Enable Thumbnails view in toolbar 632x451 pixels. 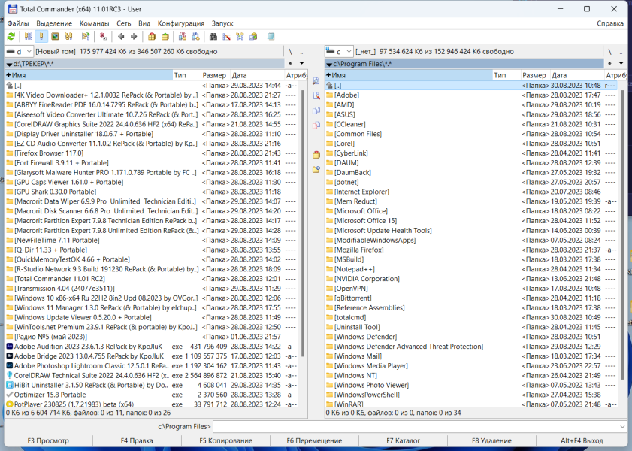pyautogui.click(x=55, y=37)
